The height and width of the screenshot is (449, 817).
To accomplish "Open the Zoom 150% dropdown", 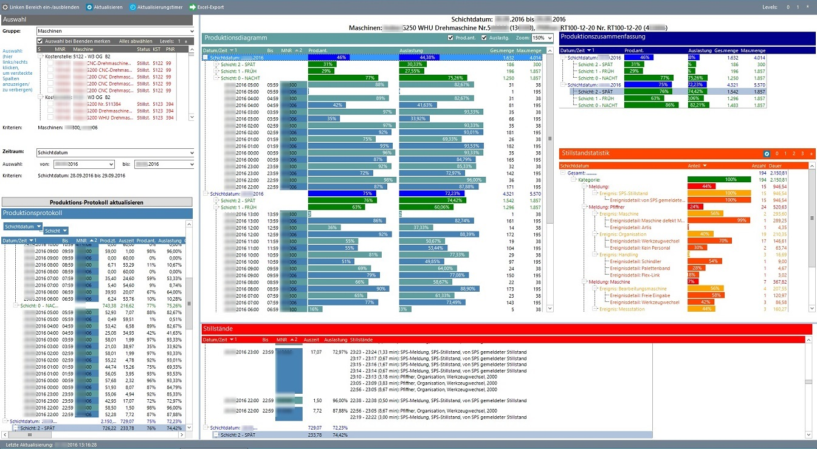I will tap(550, 38).
